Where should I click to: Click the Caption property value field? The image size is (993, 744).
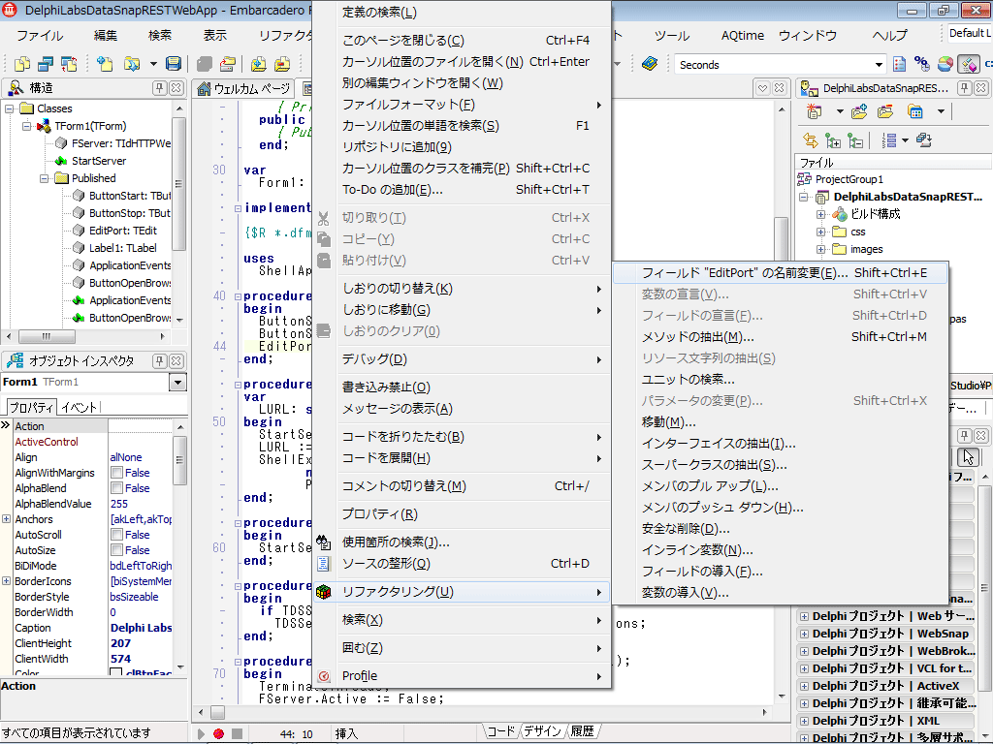[141, 628]
